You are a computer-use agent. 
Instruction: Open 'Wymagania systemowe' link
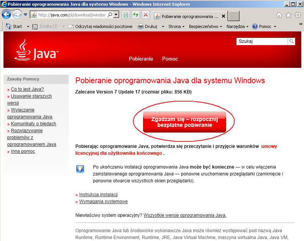coord(104,202)
